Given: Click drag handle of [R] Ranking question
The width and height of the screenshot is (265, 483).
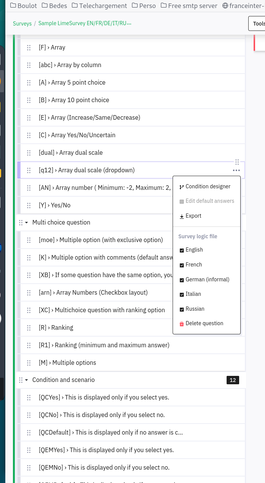Looking at the screenshot, I should 29,328.
